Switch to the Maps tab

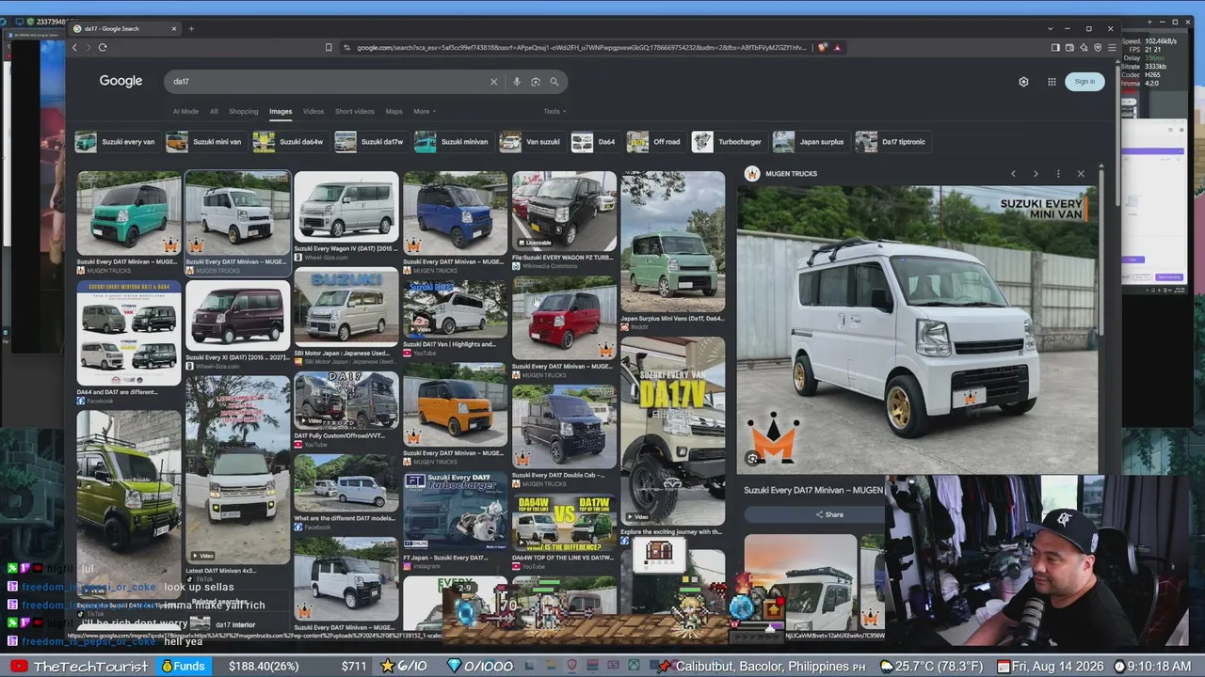point(394,111)
